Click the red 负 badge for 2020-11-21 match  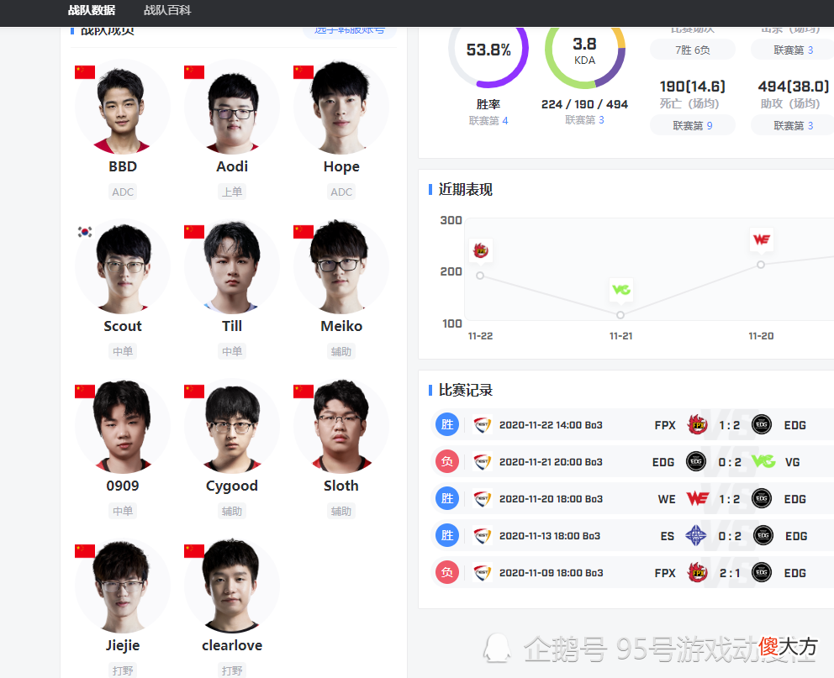coord(447,461)
